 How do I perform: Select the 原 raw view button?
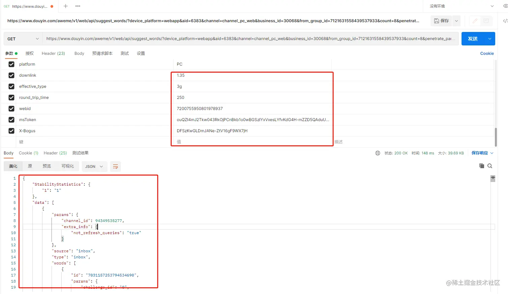pyautogui.click(x=30, y=166)
